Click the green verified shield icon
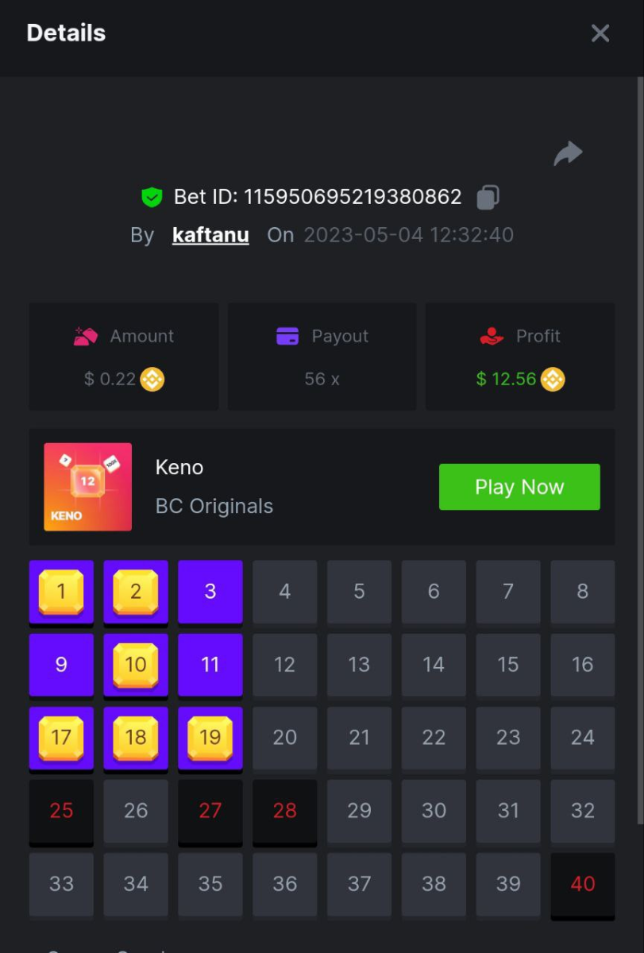This screenshot has height=953, width=644. (152, 197)
